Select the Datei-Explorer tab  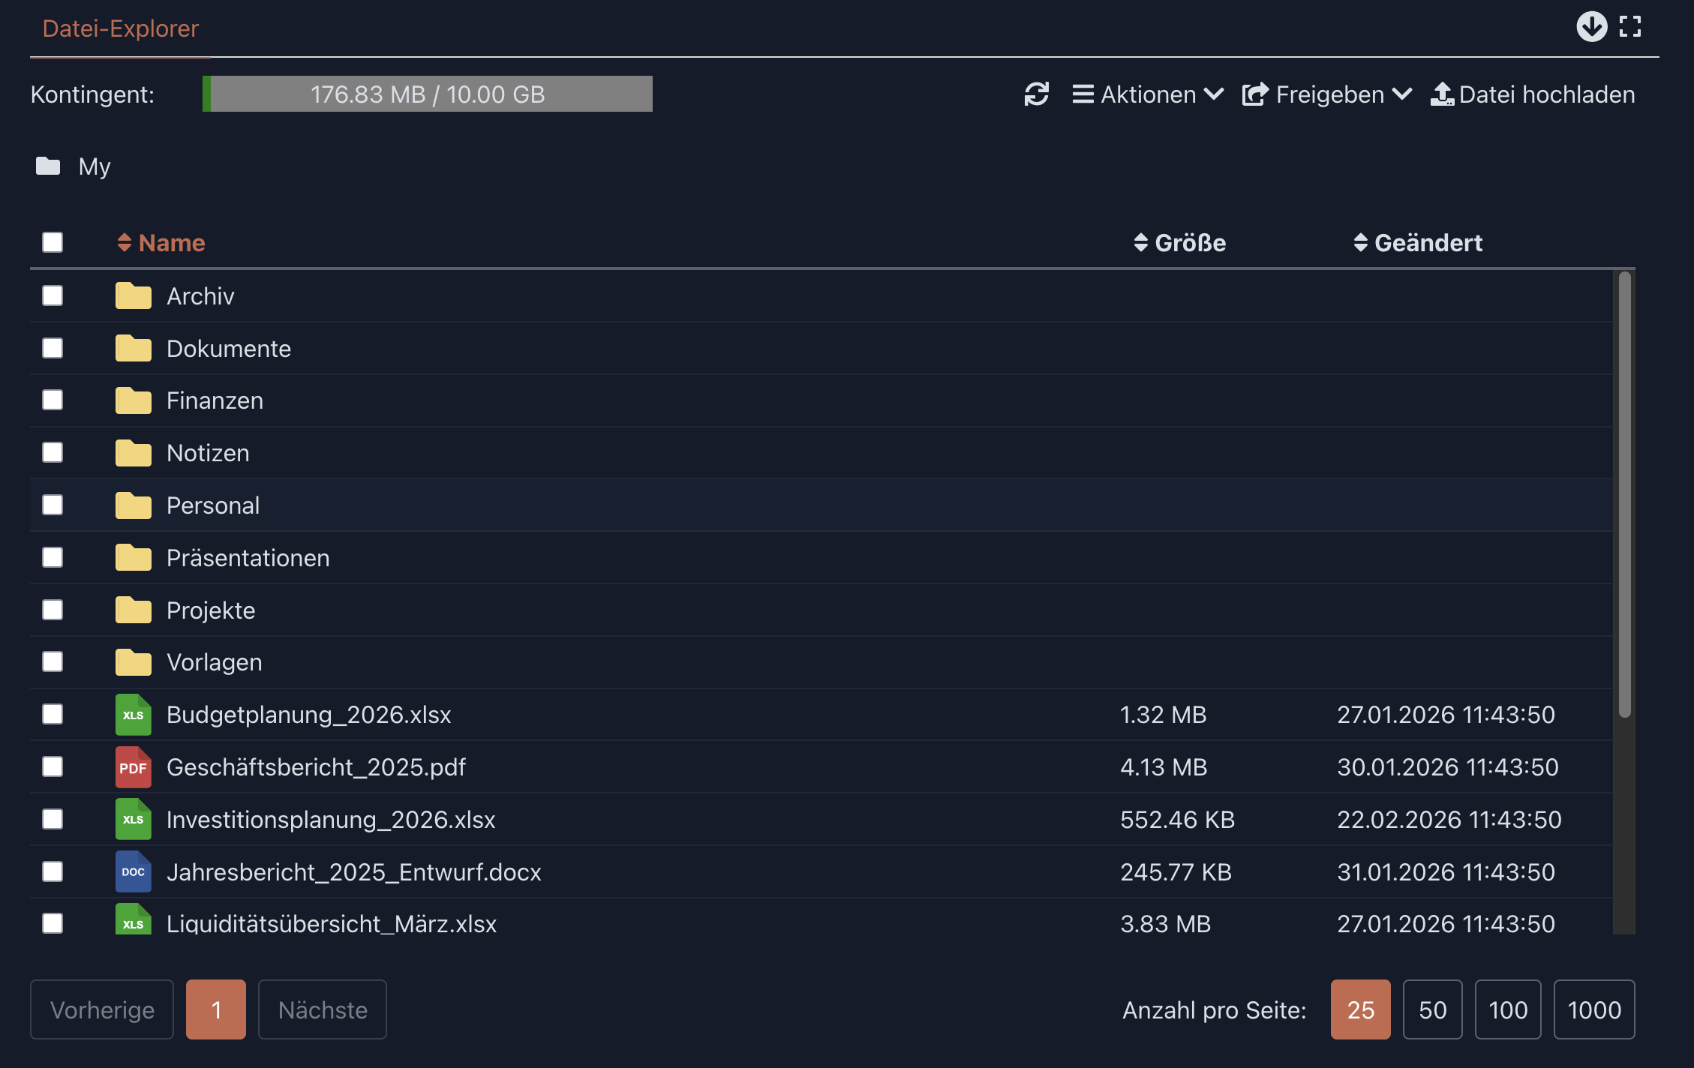click(x=121, y=28)
